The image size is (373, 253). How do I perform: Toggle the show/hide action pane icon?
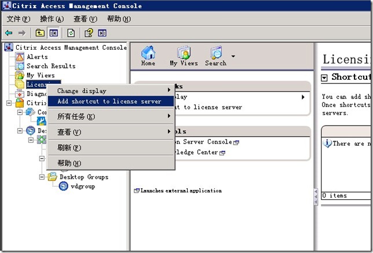pyautogui.click(x=103, y=33)
